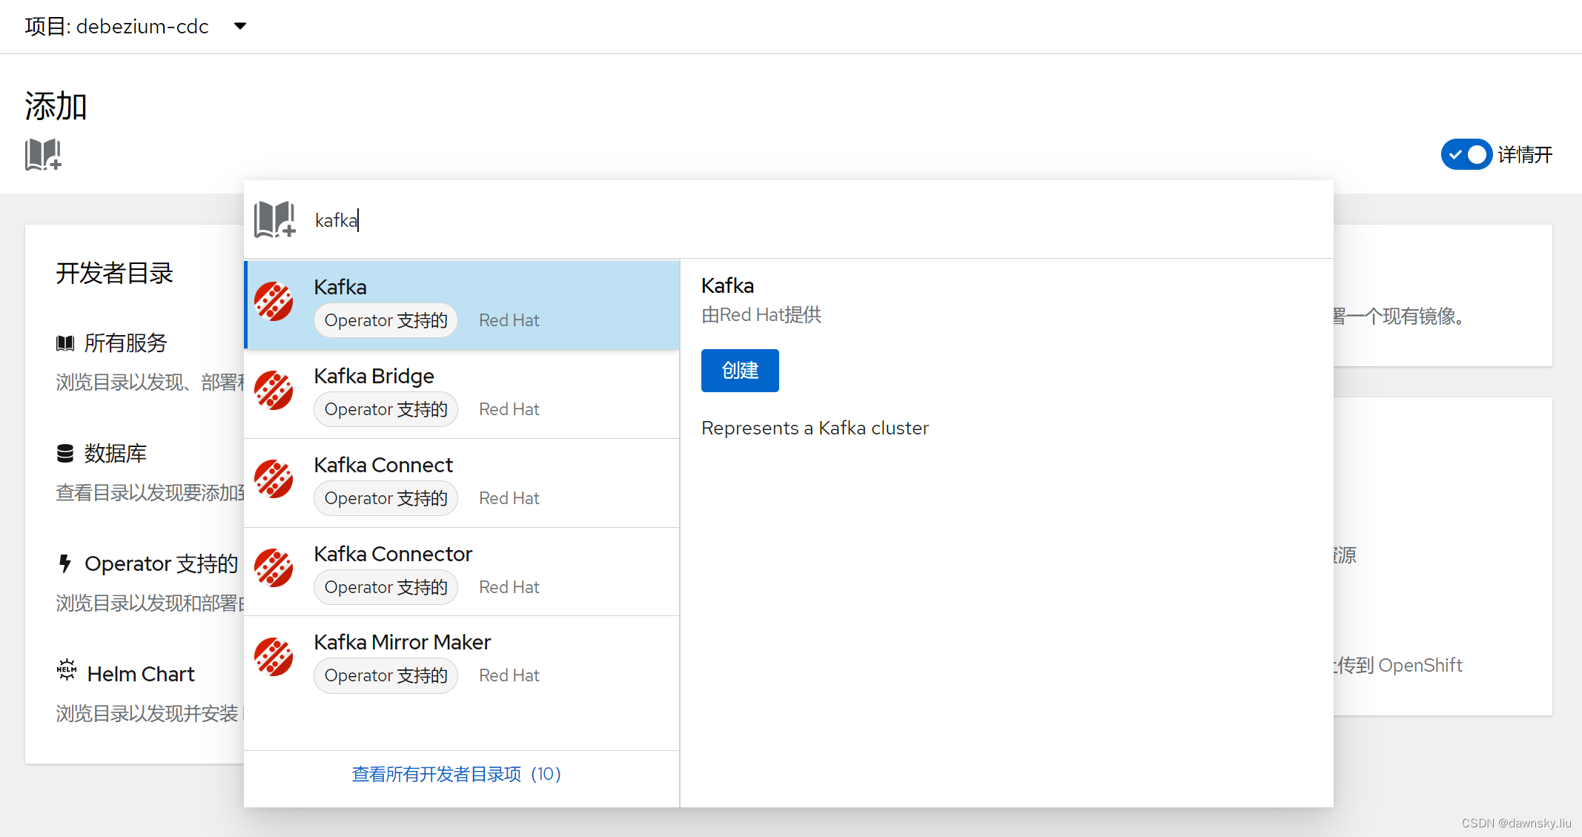Click the Kafka title in the details pane
The image size is (1582, 837).
[727, 285]
